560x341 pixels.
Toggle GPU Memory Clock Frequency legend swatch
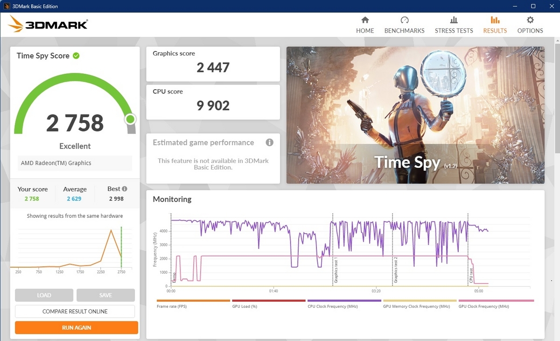420,301
